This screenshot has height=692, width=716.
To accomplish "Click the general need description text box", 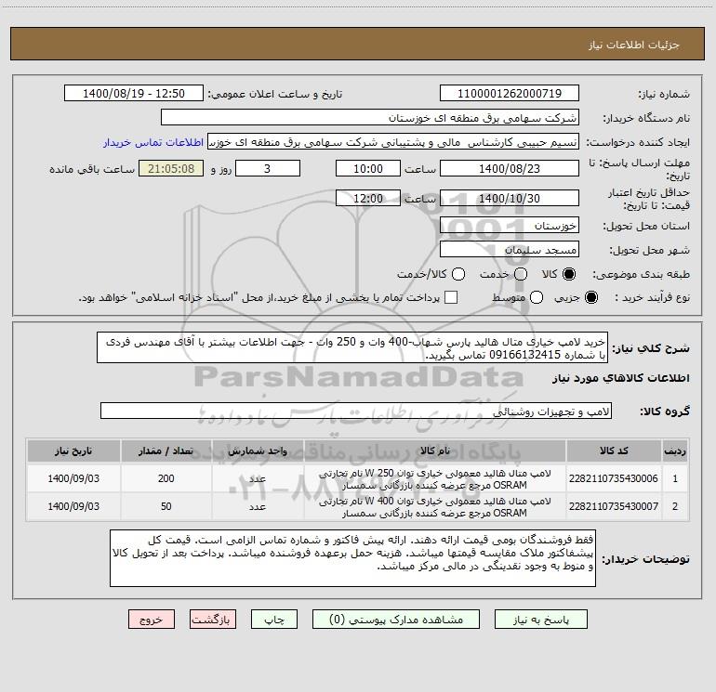I will point(352,347).
